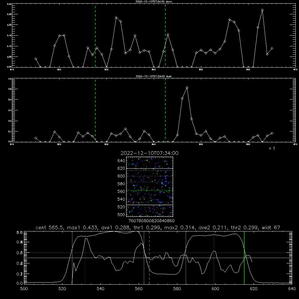Click the dawn plot title text
Viewport: 299px width, 299px height.
pyautogui.click(x=154, y=1)
